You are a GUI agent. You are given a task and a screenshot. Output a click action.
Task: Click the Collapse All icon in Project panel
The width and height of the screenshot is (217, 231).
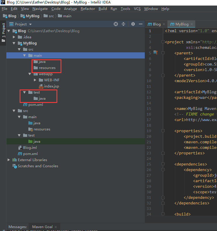tap(123, 24)
